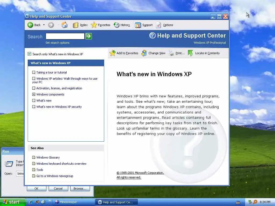This screenshot has height=206, width=275.
Task: Click the Options toolbar label
Action: (168, 25)
